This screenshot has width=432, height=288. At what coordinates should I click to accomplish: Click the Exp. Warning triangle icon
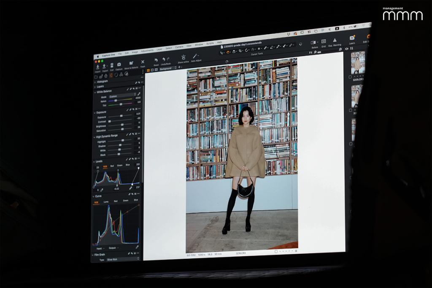[335, 40]
